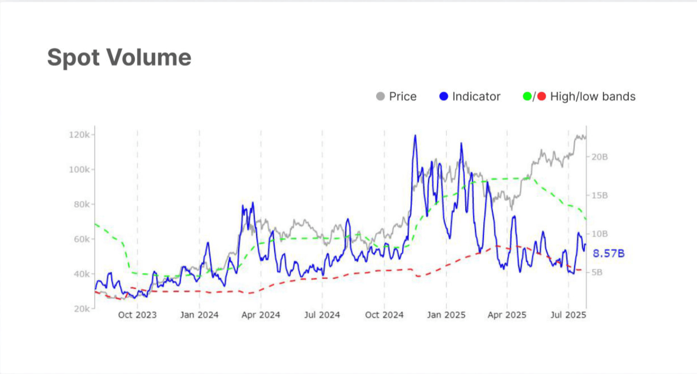The image size is (697, 374).
Task: Select the Jan 2024 x-axis label
Action: (199, 315)
